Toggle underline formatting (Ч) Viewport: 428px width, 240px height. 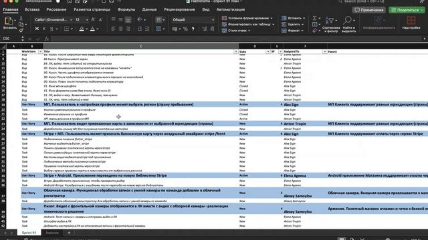pos(51,29)
